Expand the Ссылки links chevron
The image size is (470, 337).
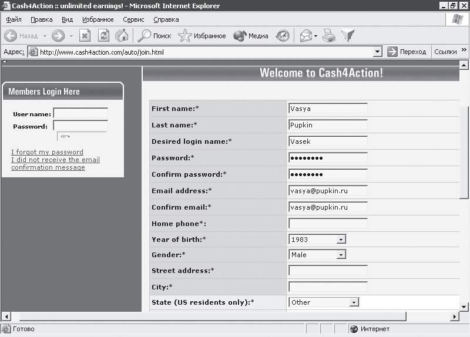(x=464, y=50)
